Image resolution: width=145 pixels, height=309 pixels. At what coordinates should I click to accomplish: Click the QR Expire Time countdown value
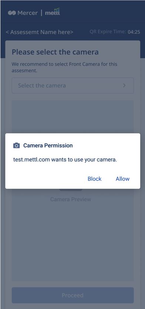pyautogui.click(x=134, y=32)
